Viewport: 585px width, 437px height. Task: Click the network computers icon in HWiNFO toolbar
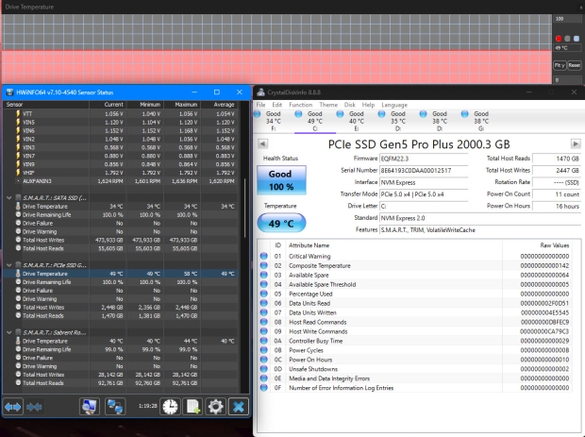click(115, 407)
